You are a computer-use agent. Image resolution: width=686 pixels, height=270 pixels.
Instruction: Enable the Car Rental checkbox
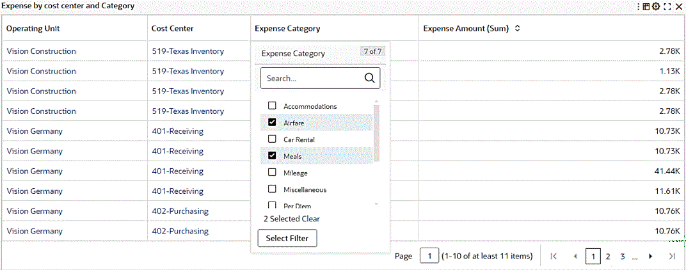point(272,139)
